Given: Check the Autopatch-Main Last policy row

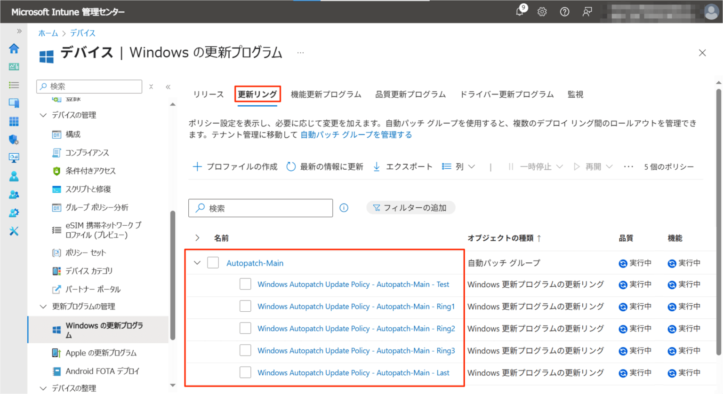Looking at the screenshot, I should (245, 372).
